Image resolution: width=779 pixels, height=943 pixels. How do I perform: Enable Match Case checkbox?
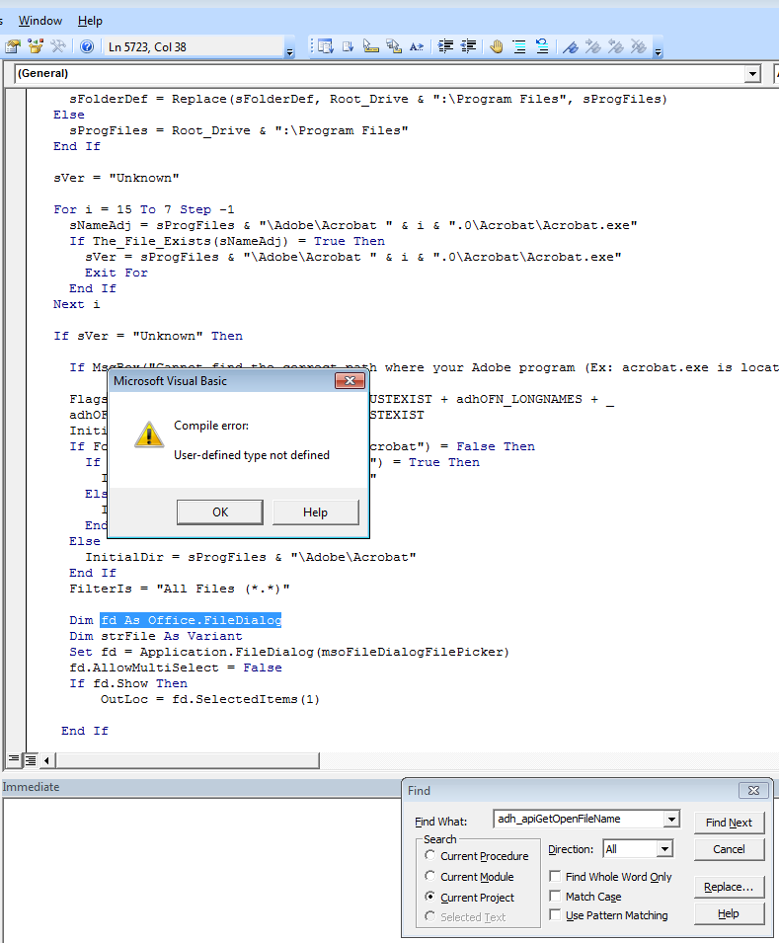[x=555, y=896]
